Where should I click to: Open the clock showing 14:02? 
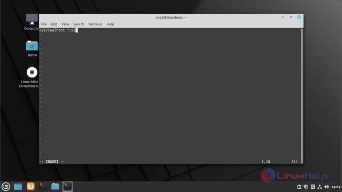[336, 187]
